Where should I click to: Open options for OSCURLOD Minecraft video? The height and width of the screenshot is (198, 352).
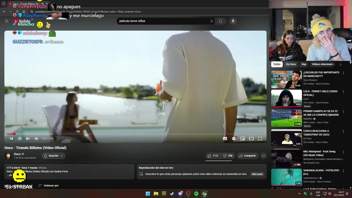[x=343, y=73]
